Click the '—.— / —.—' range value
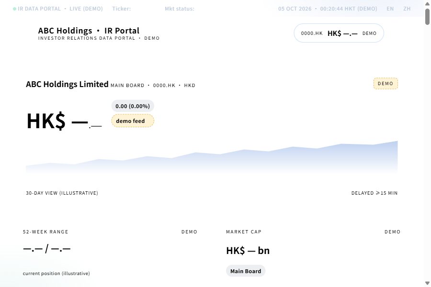 [x=47, y=249]
